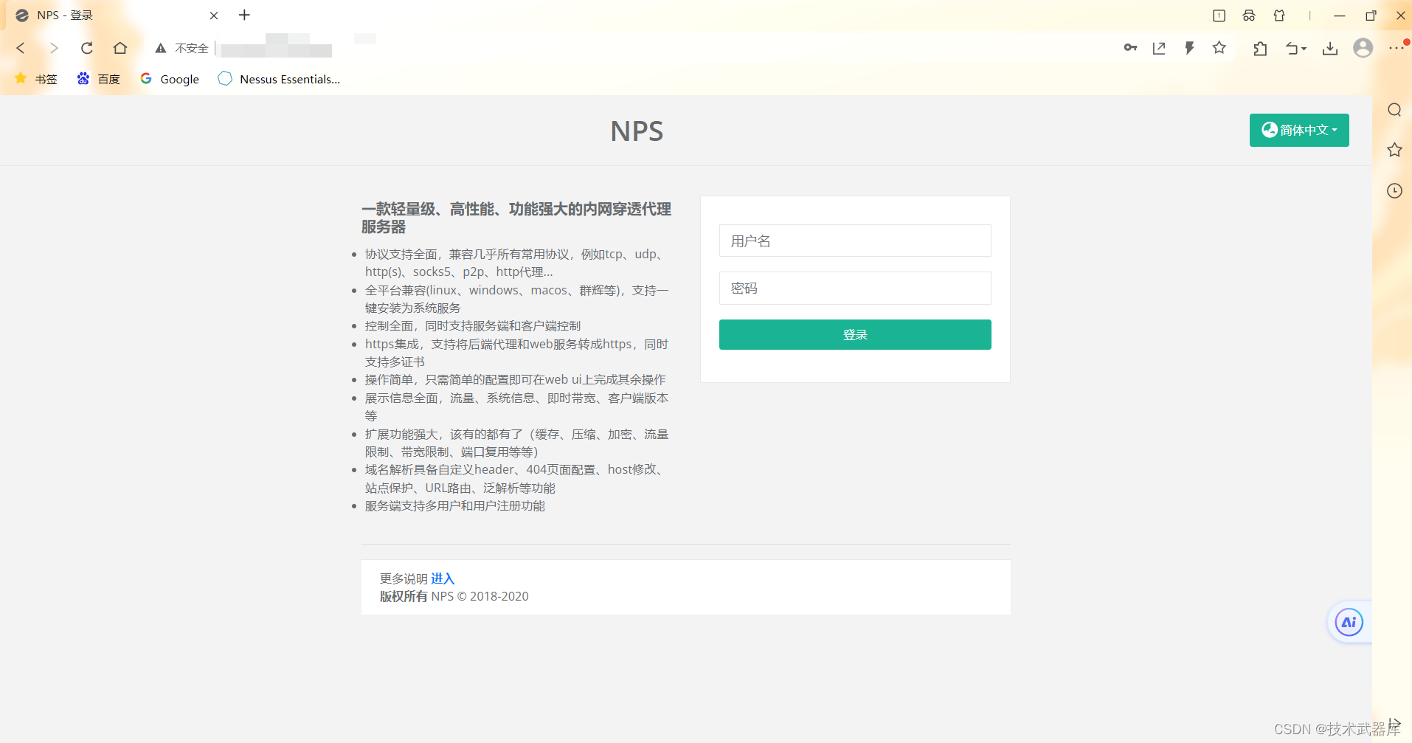The height and width of the screenshot is (743, 1412).
Task: Go back to the previous page
Action: (21, 48)
